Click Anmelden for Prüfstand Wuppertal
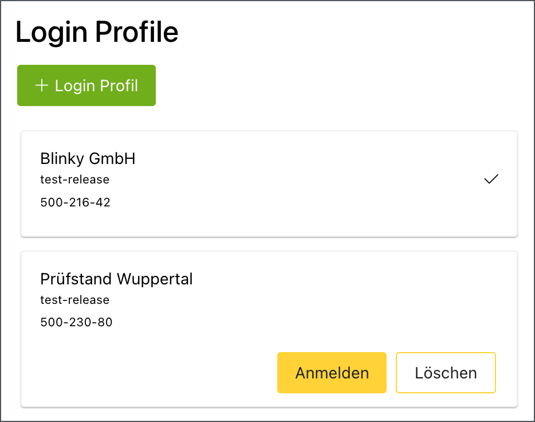The width and height of the screenshot is (535, 422). [x=332, y=373]
